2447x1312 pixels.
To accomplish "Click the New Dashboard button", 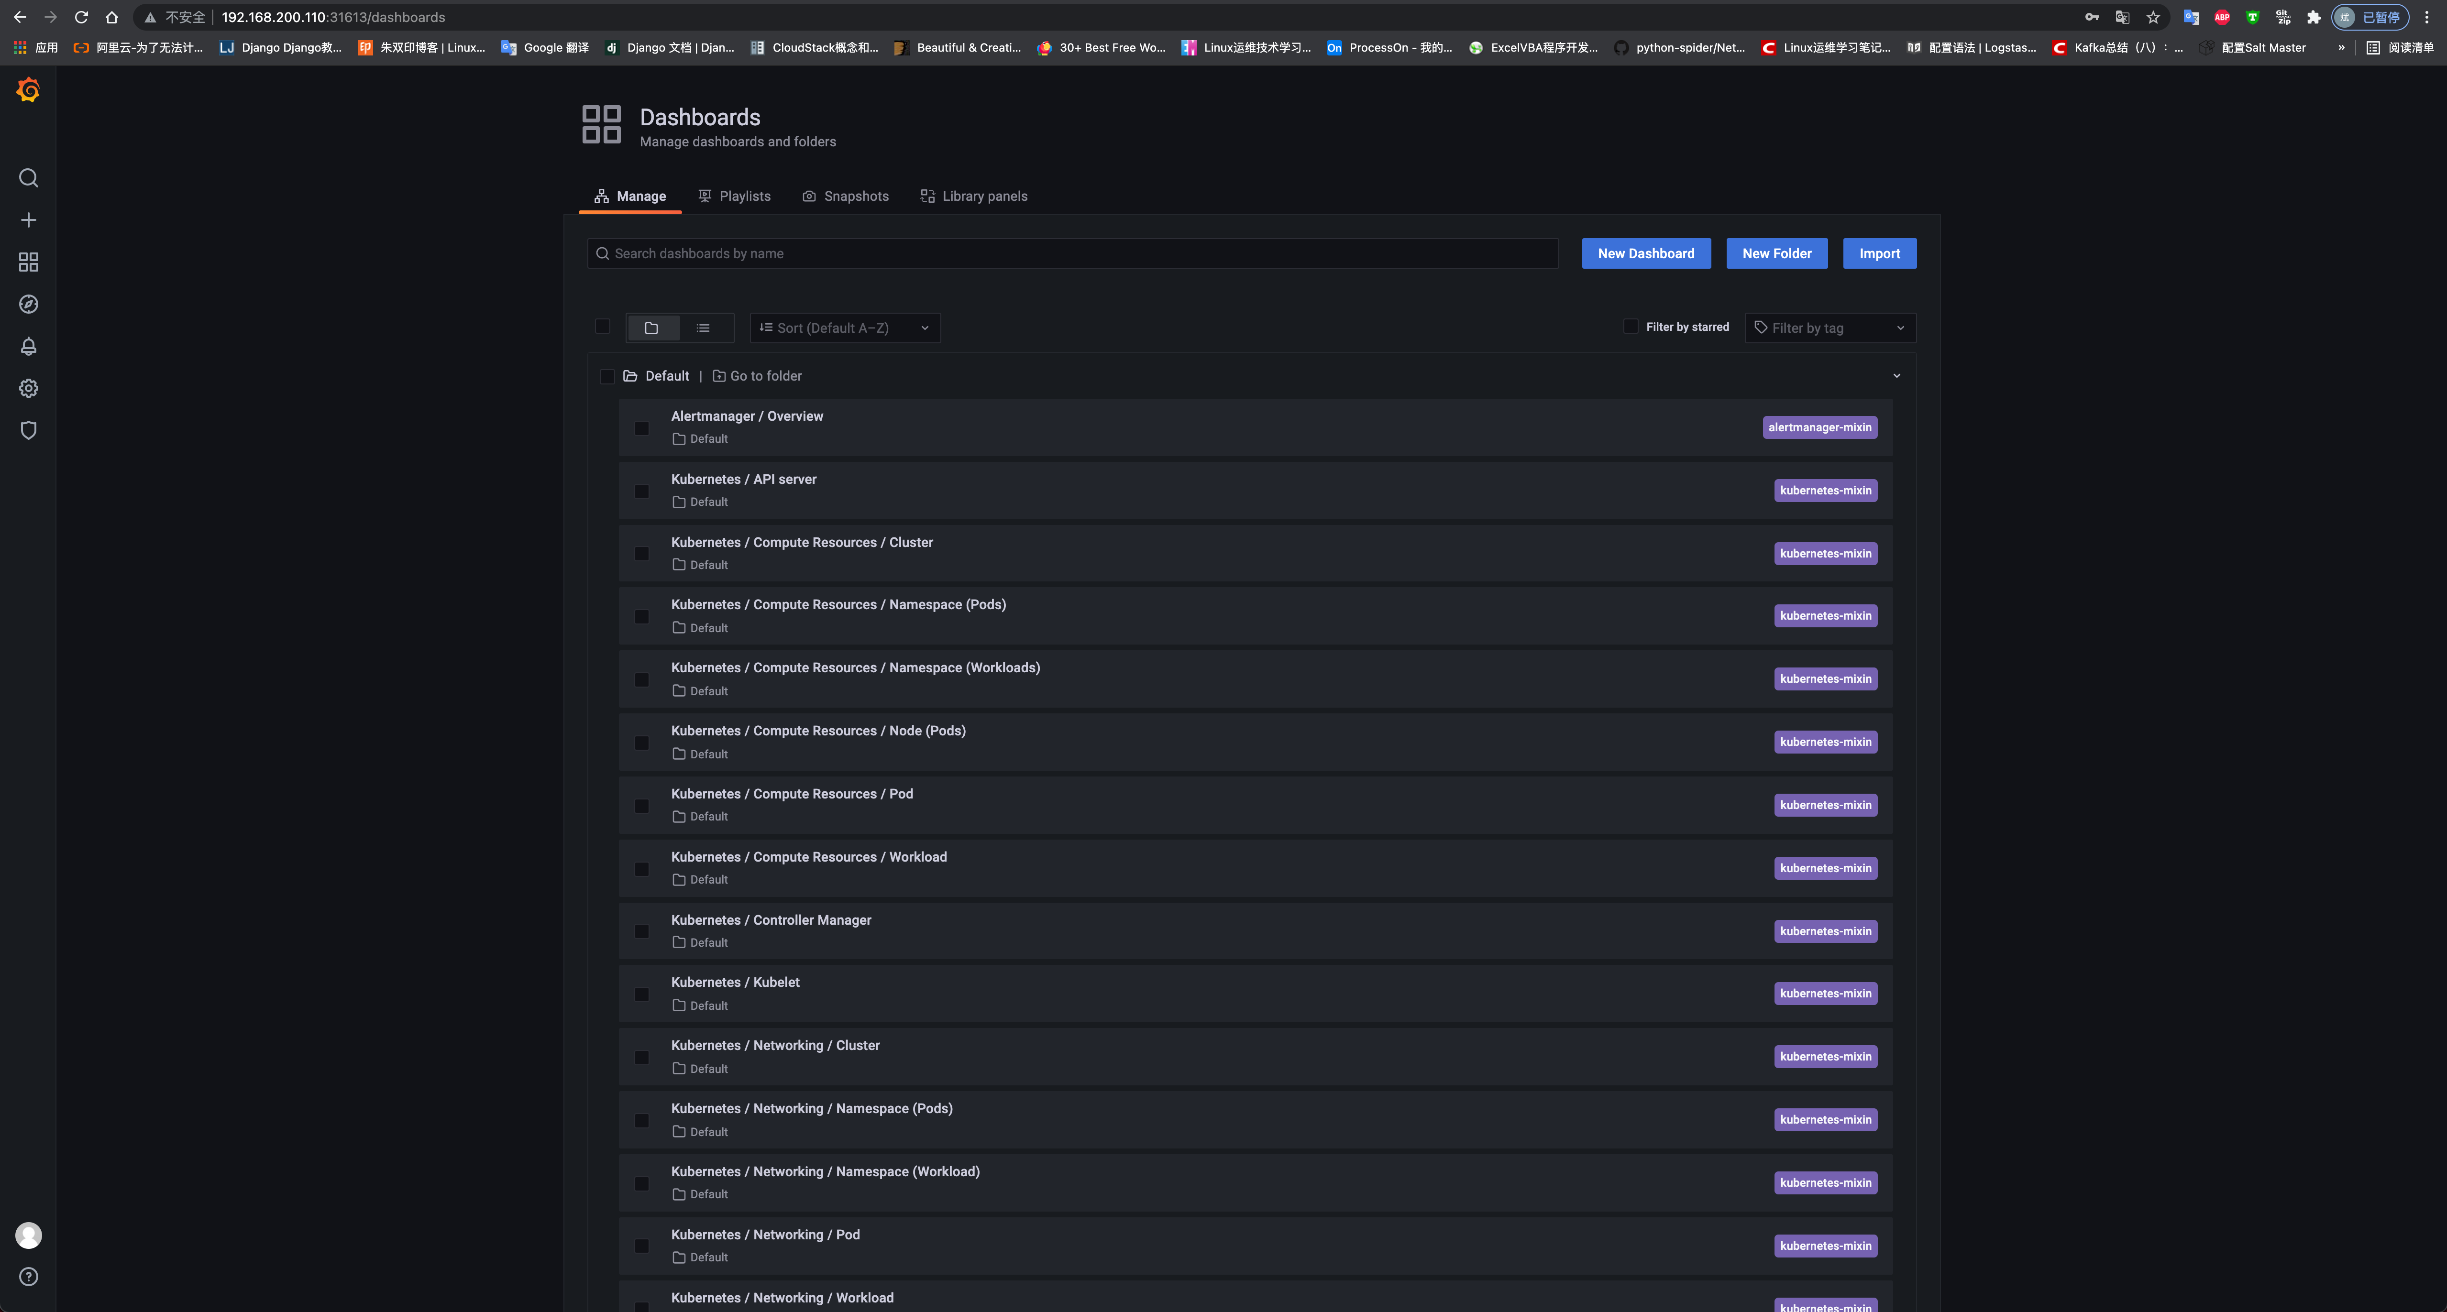I will tap(1646, 253).
